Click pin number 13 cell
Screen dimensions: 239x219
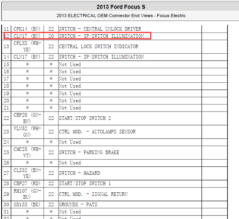(6, 46)
